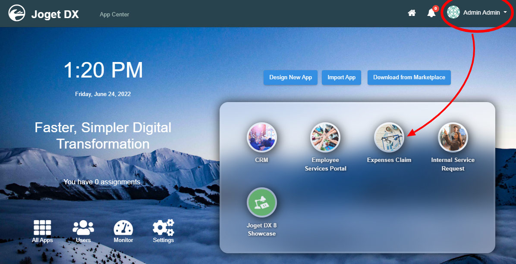Click the Joget DX logo icon
The width and height of the screenshot is (516, 264).
[17, 13]
